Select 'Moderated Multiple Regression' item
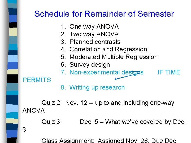This screenshot has height=143, width=191. pyautogui.click(x=113, y=57)
